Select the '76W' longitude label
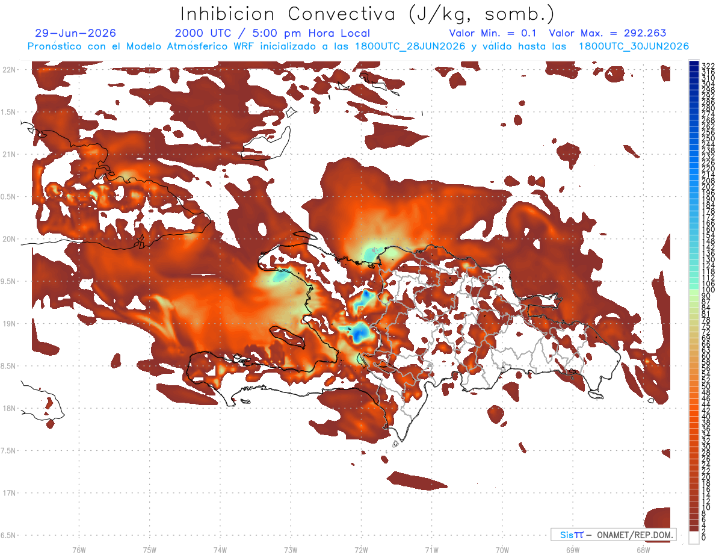The height and width of the screenshot is (558, 722). tap(79, 550)
